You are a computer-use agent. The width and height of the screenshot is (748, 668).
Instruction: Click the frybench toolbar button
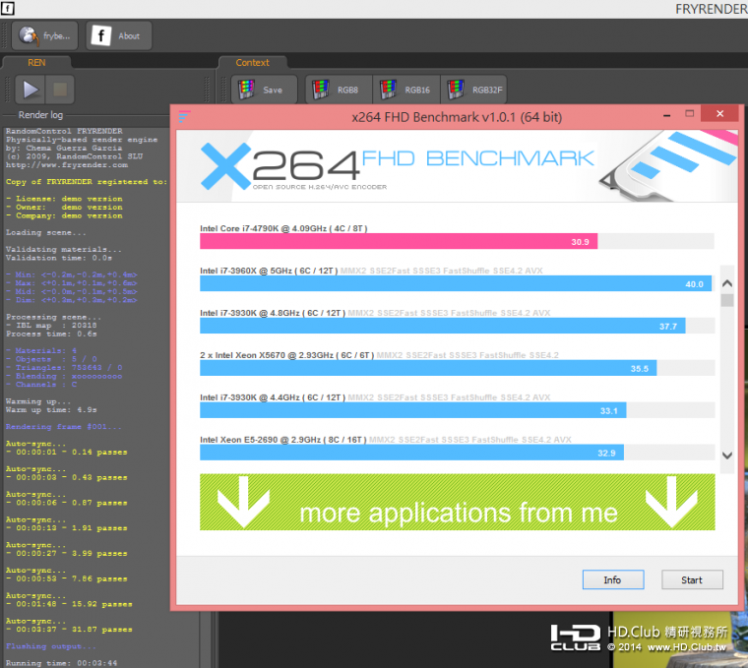(x=44, y=36)
